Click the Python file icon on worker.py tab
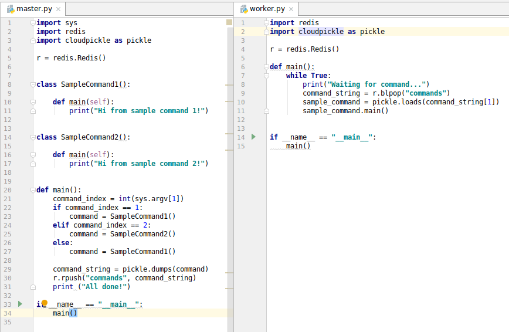 (x=243, y=9)
